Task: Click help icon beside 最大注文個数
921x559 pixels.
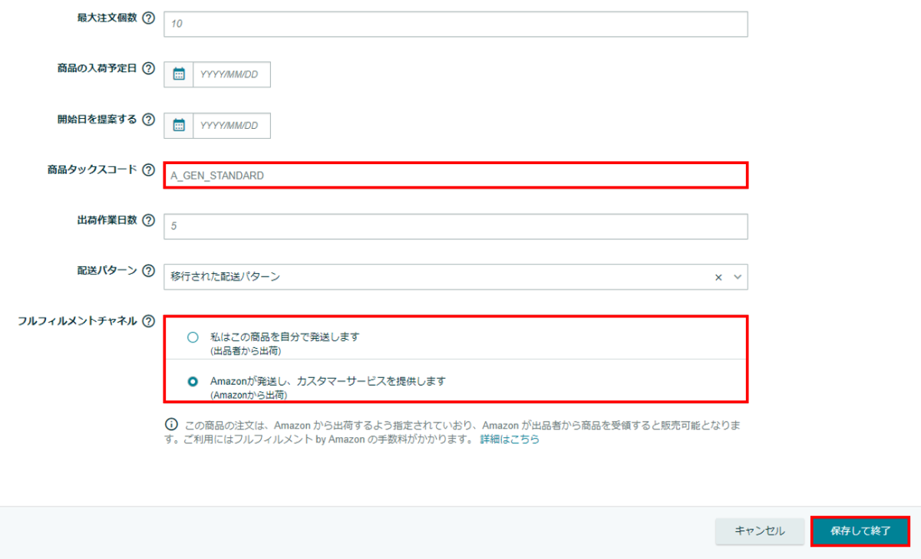Action: pyautogui.click(x=149, y=18)
